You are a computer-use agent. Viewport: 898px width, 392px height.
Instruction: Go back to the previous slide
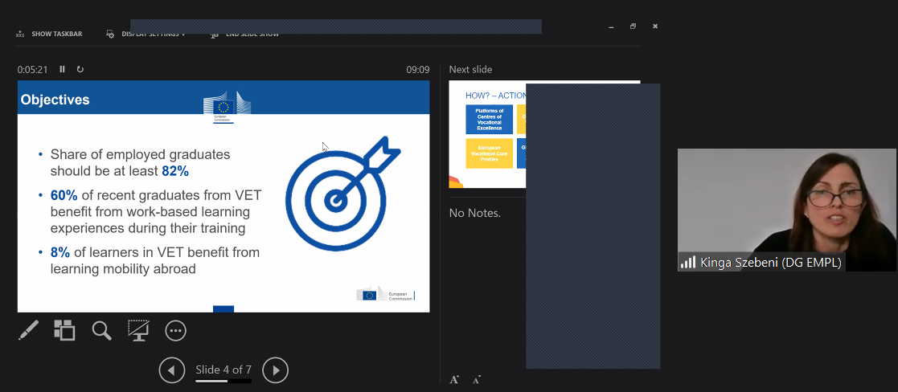pyautogui.click(x=172, y=370)
